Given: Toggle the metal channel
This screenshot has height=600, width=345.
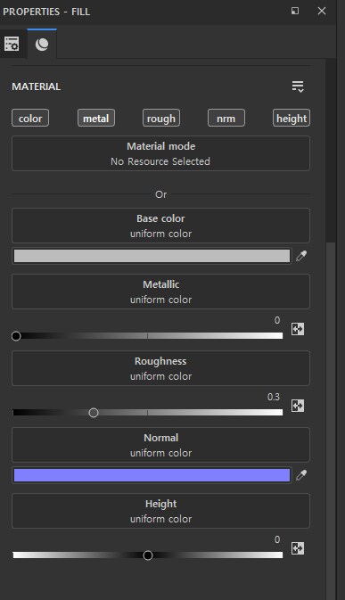Looking at the screenshot, I should coord(96,119).
